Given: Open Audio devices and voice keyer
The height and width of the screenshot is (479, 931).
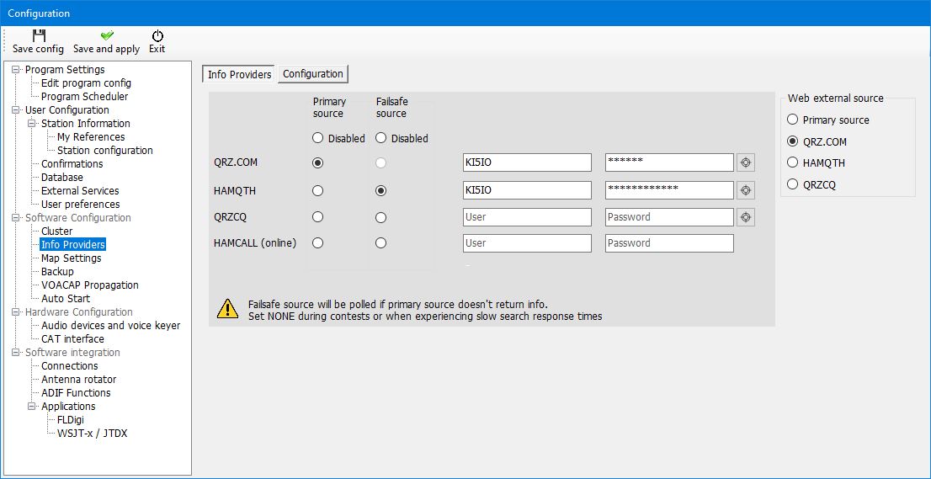Looking at the screenshot, I should pyautogui.click(x=110, y=326).
